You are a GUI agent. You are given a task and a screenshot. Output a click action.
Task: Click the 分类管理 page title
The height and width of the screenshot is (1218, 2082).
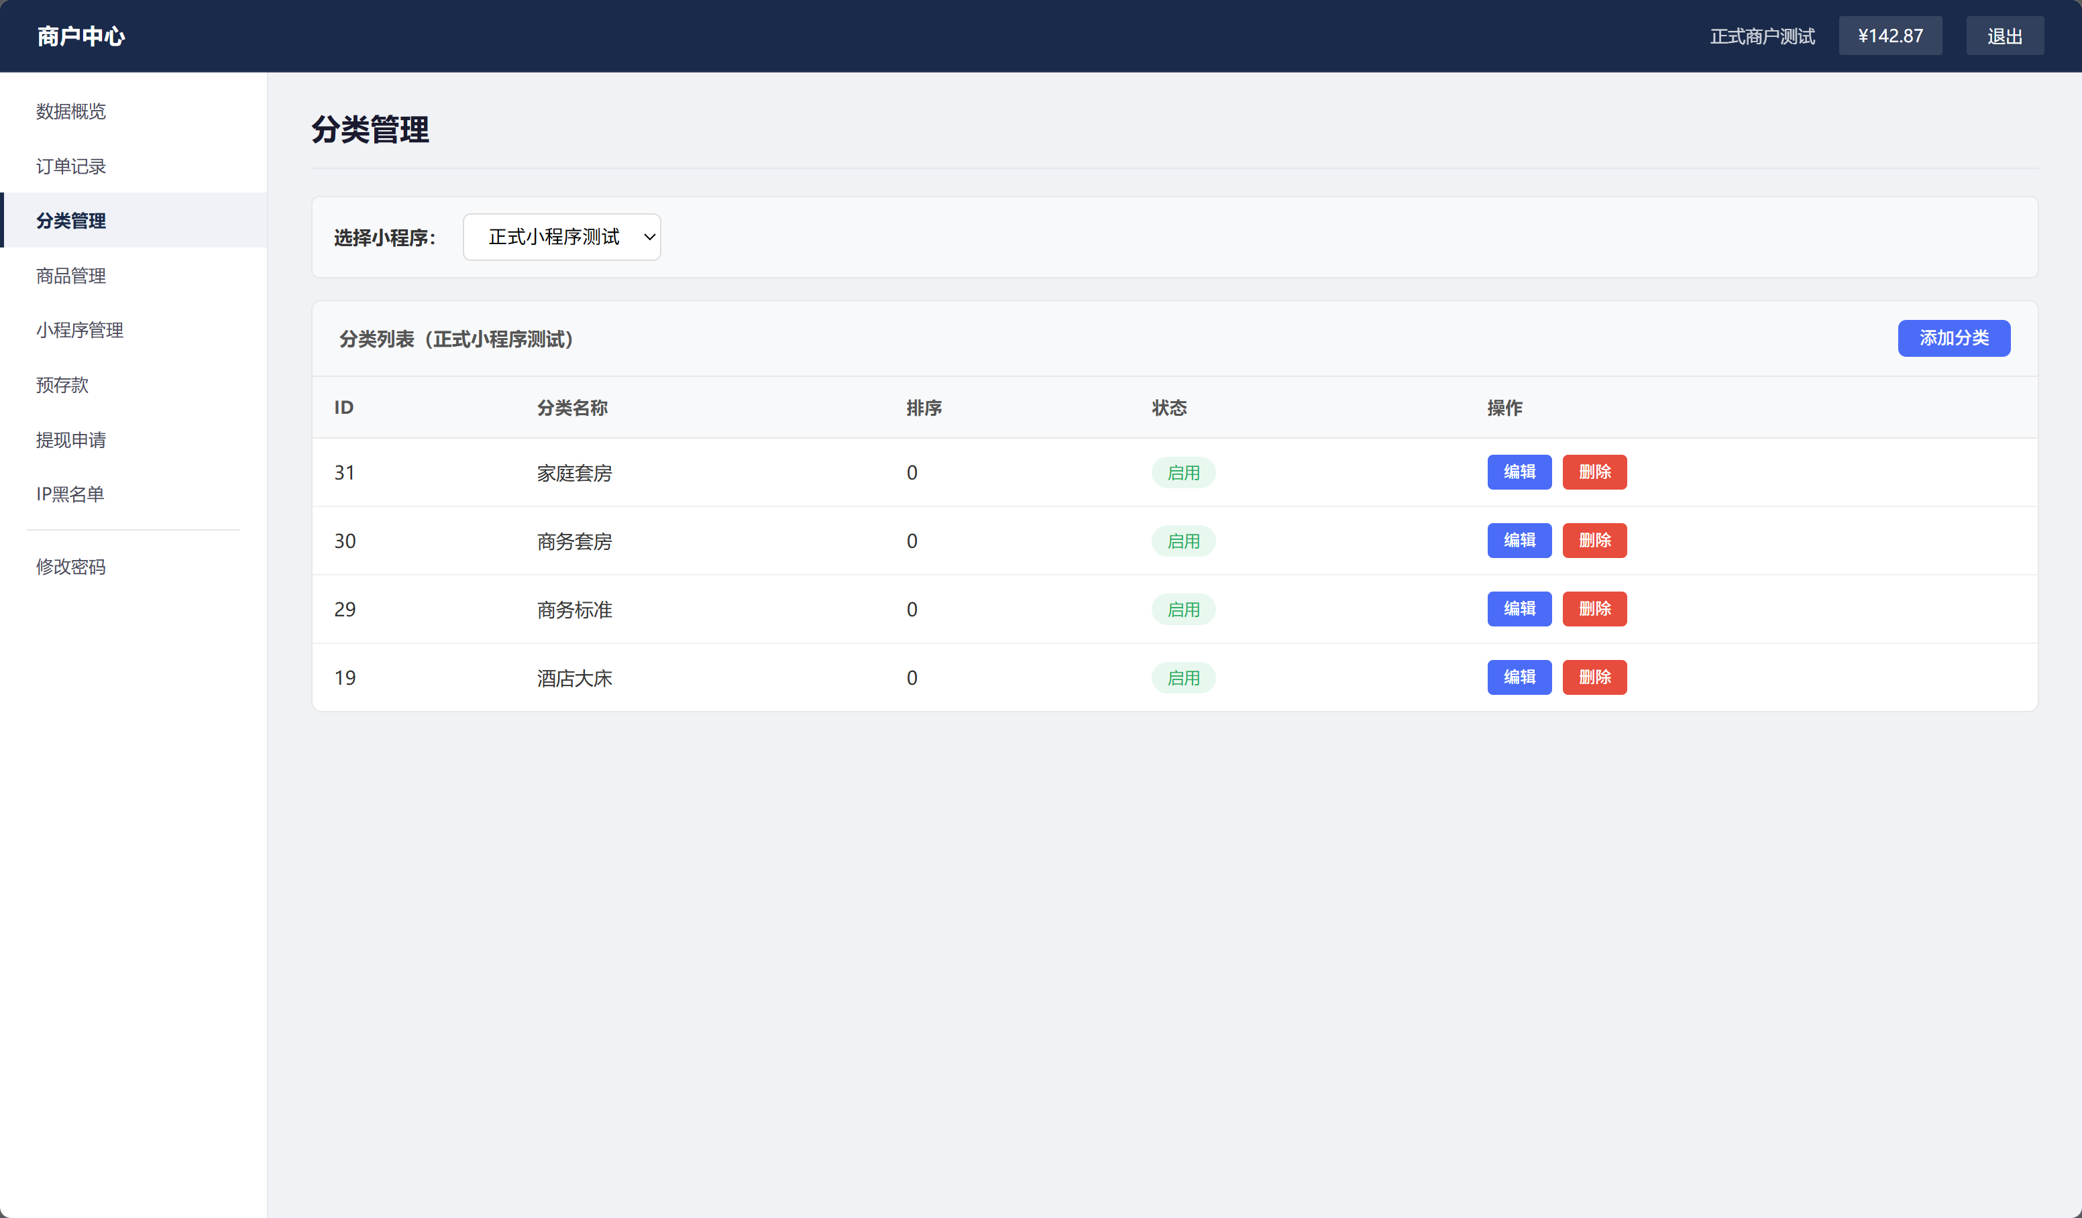tap(370, 129)
